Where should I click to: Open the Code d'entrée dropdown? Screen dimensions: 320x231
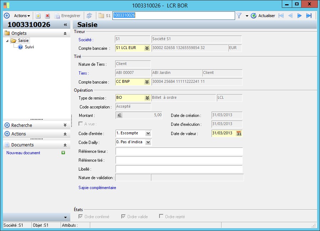coord(148,133)
